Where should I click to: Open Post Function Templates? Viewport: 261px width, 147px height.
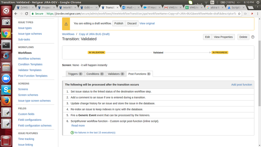[x=33, y=76]
